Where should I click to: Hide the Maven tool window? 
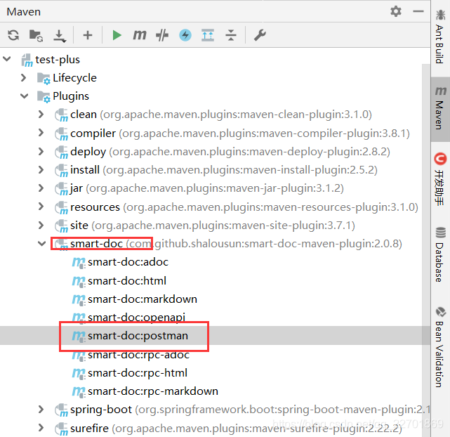[x=418, y=11]
